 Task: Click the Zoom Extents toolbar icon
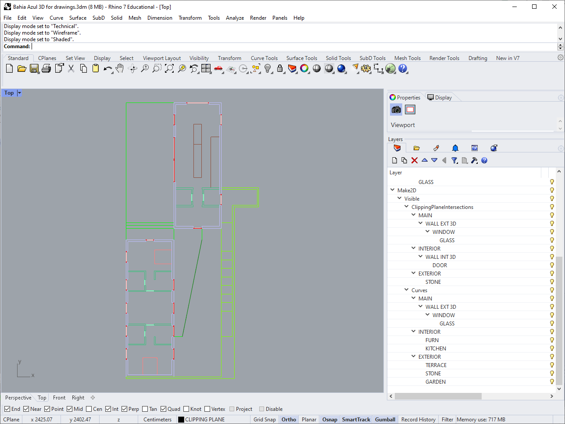(169, 68)
